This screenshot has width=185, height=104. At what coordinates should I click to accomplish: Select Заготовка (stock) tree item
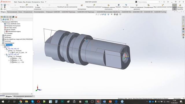pos(11,28)
